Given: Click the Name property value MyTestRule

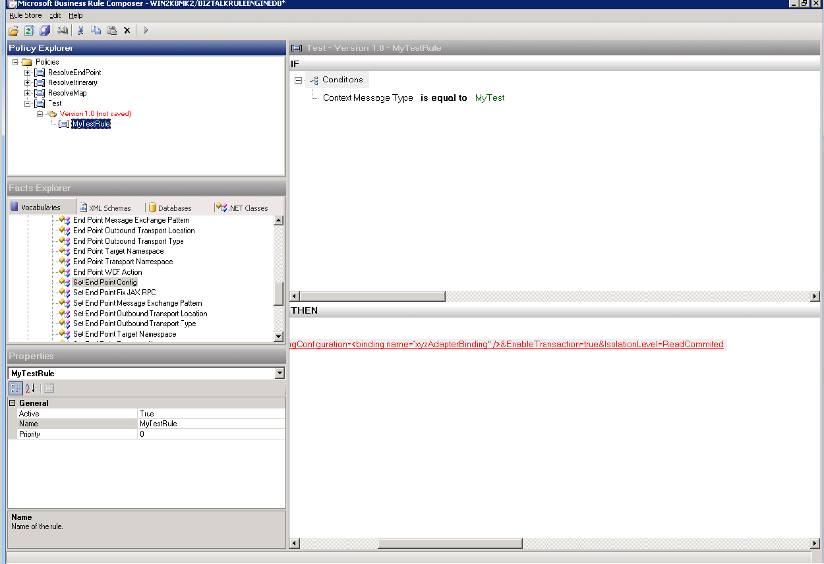Looking at the screenshot, I should (212, 424).
